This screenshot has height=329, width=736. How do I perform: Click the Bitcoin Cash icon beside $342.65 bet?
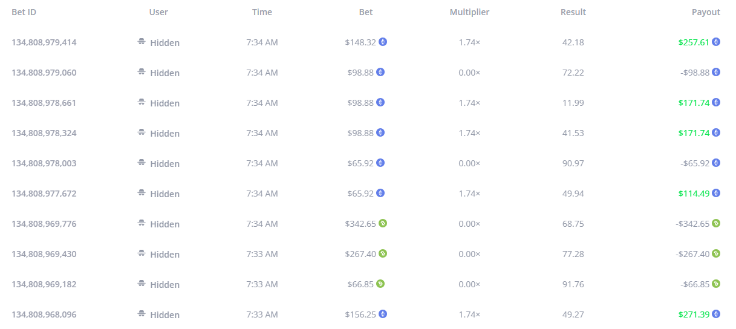pyautogui.click(x=383, y=224)
